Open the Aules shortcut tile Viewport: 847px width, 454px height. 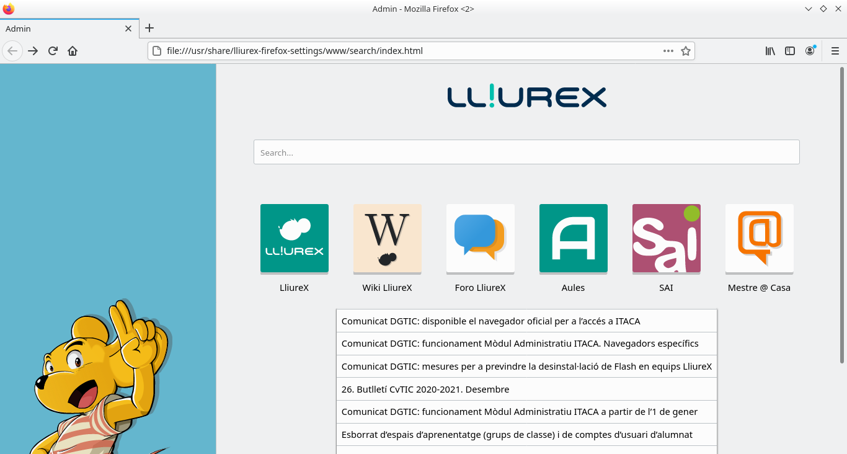(574, 238)
